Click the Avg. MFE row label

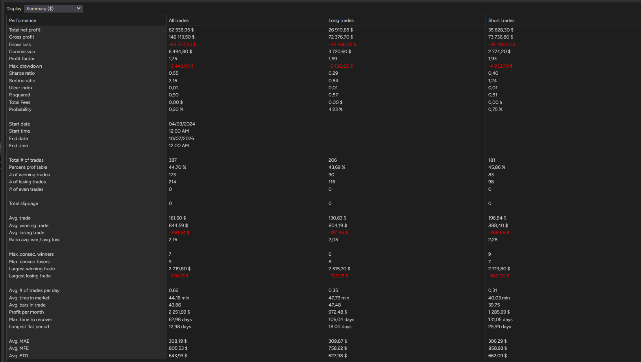[x=19, y=348]
